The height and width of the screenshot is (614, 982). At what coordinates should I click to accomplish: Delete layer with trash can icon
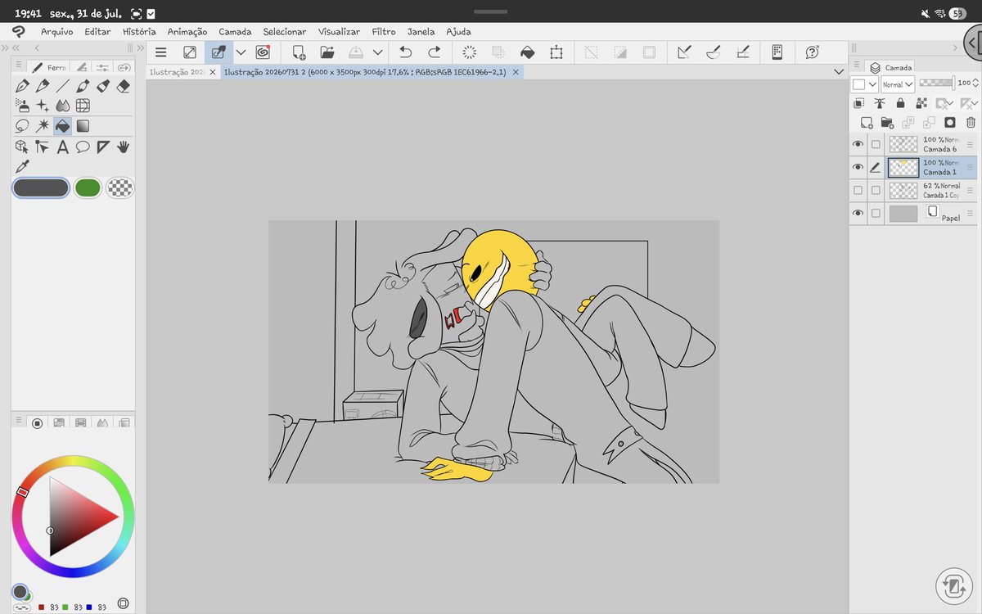971,123
